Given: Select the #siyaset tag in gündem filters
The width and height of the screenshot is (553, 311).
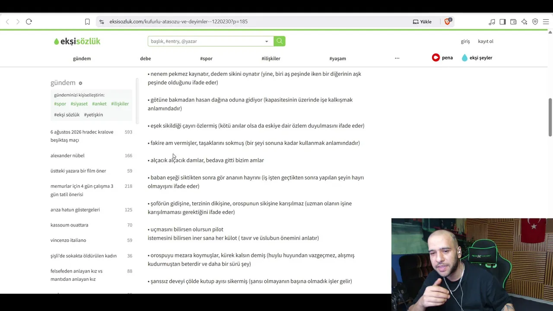Looking at the screenshot, I should [79, 104].
